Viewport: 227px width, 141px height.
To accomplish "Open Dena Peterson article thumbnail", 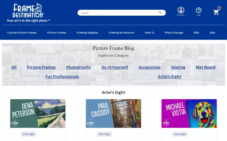I will point(38,113).
